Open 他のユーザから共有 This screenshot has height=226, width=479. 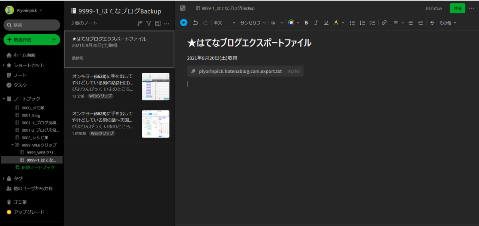click(32, 188)
